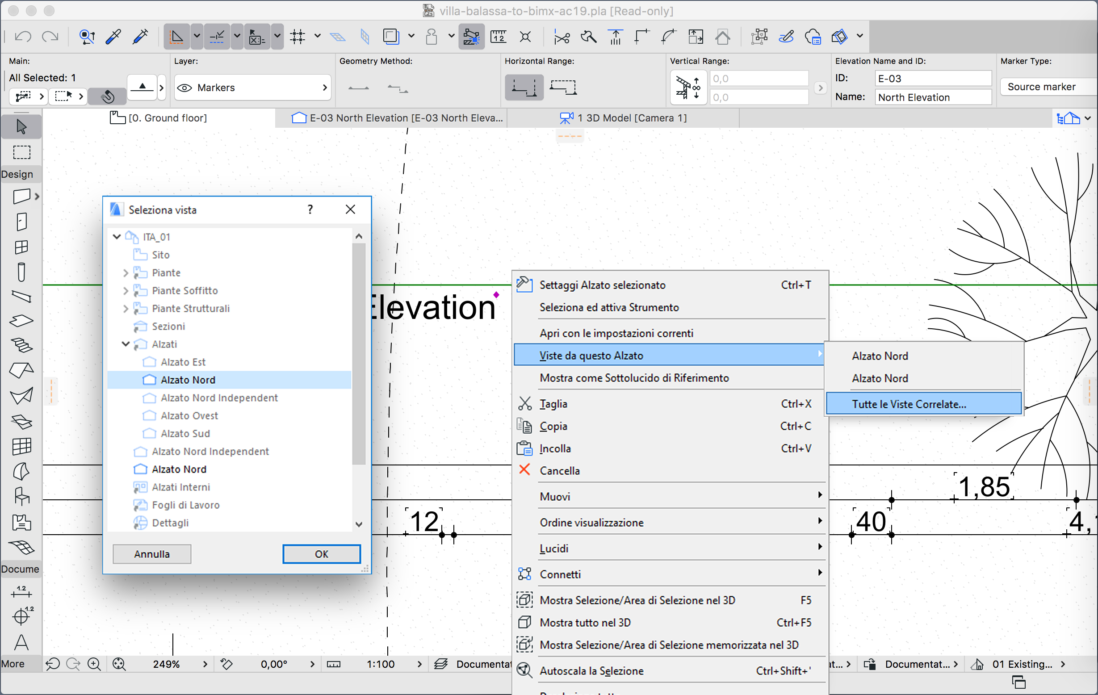The image size is (1098, 695).
Task: Select the Marquee tool
Action: point(21,152)
